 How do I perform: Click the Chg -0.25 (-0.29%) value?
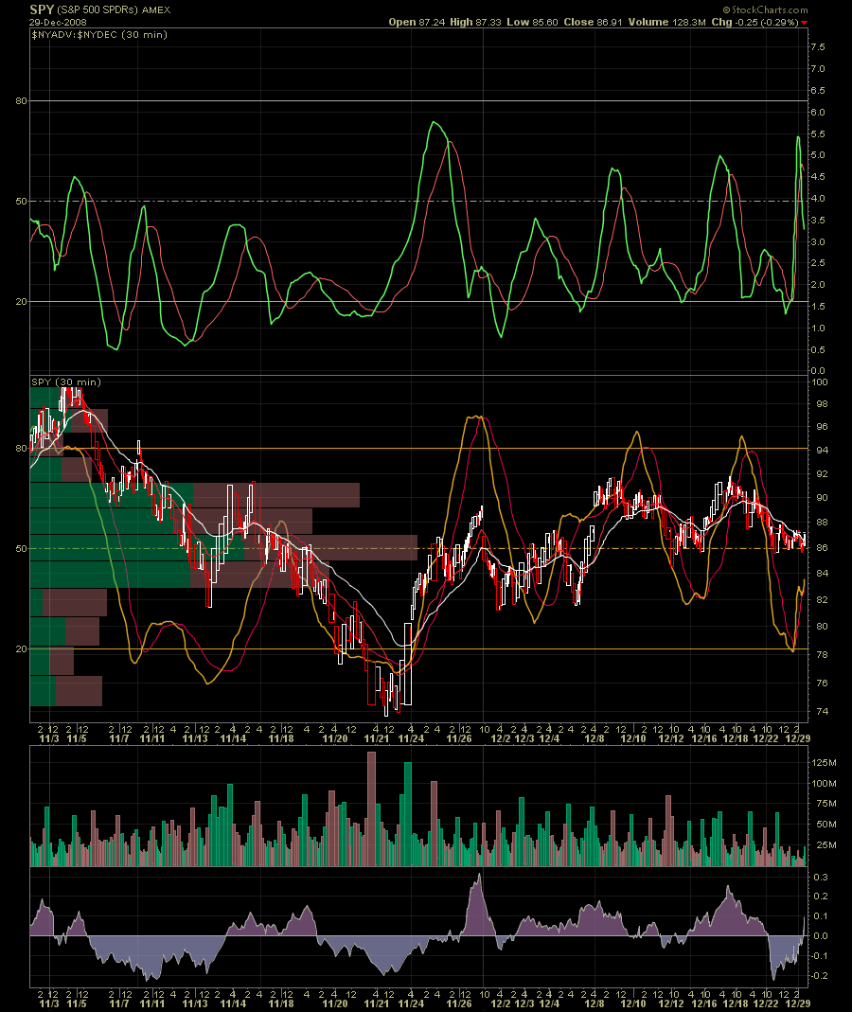pyautogui.click(x=755, y=22)
